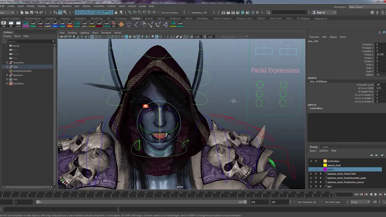
Task: Toggle visibility V of armor_pieces layer
Action: point(311,182)
